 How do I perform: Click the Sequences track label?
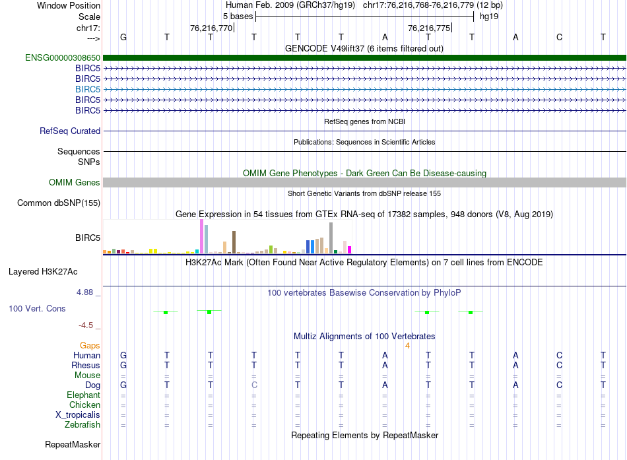click(x=79, y=151)
